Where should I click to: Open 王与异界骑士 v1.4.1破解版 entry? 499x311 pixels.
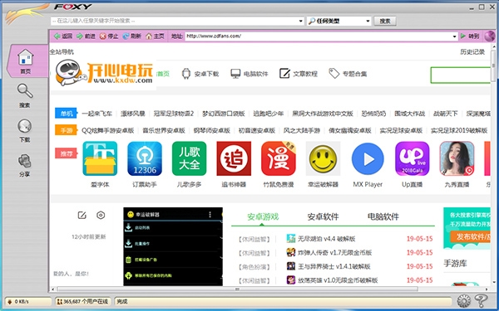[x=334, y=266]
